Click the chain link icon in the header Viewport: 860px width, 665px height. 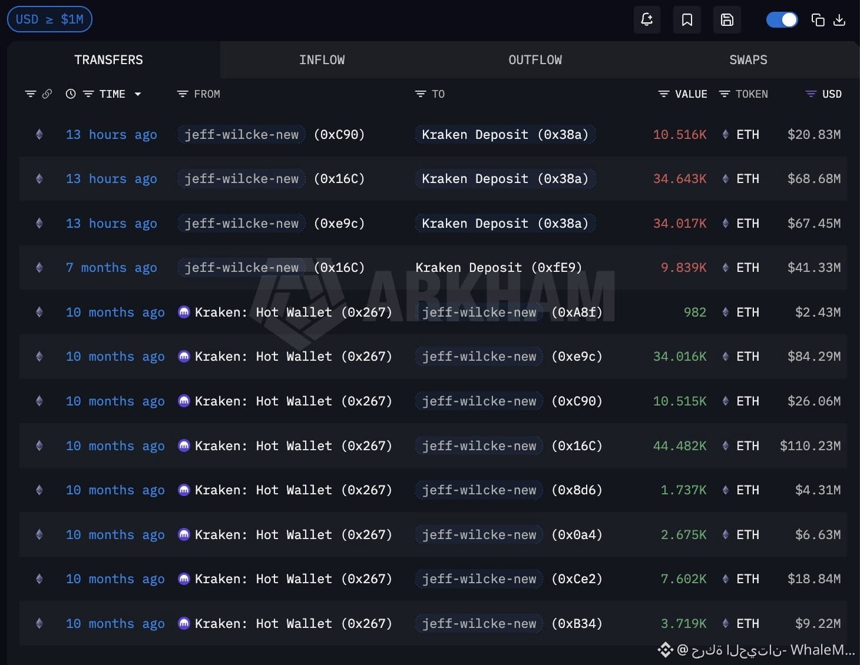[x=47, y=94]
